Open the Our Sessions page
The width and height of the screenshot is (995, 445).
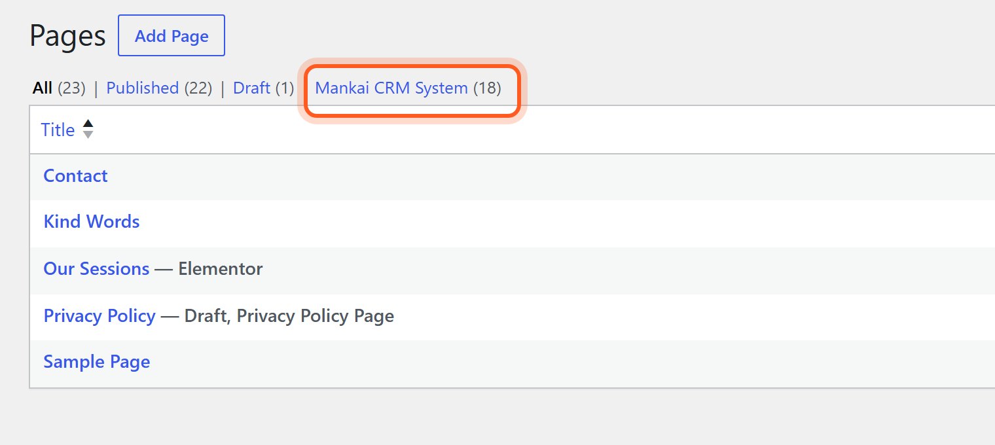(96, 269)
